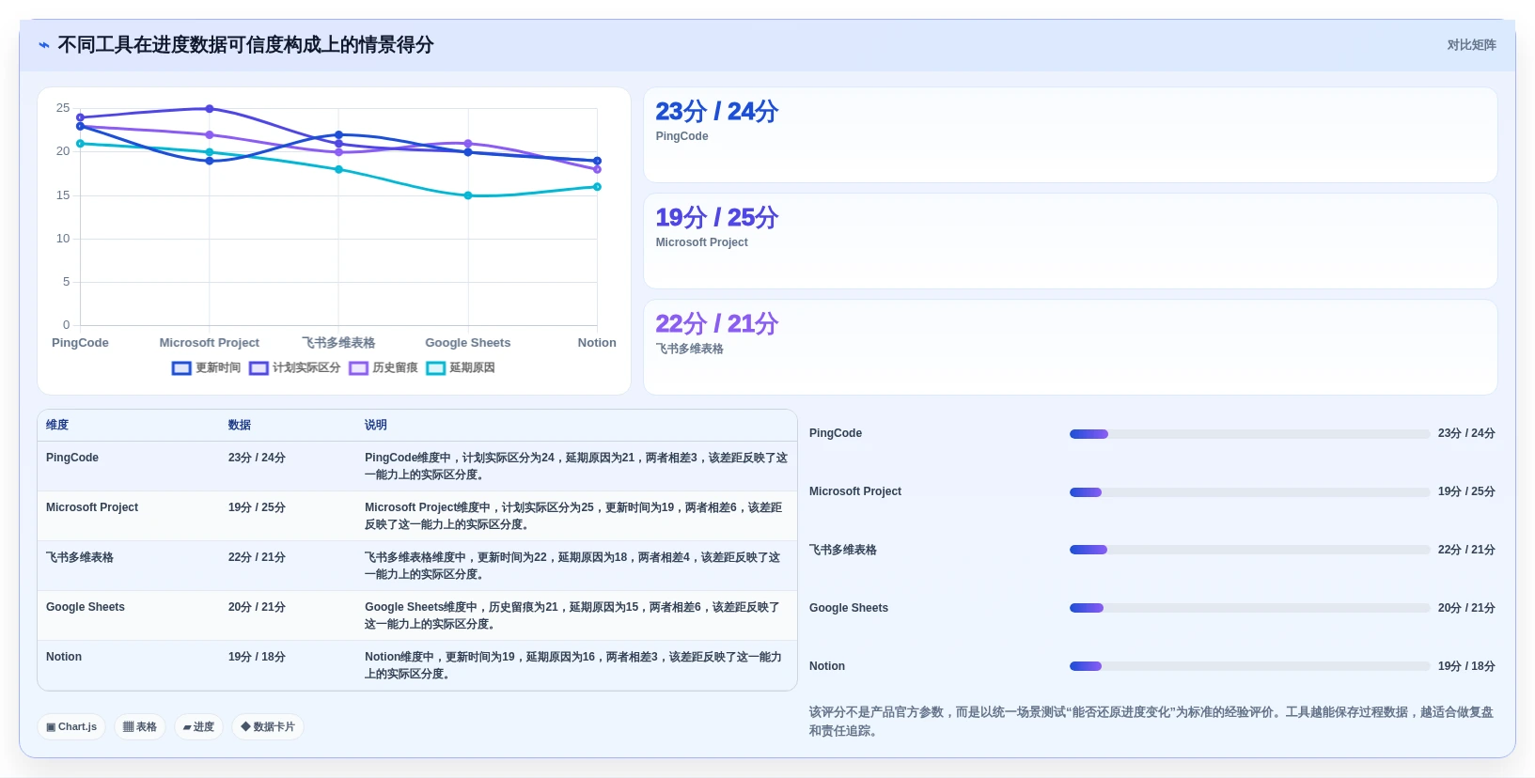
Task: Toggle the 更新时间 series in the chart legend
Action: [x=206, y=368]
